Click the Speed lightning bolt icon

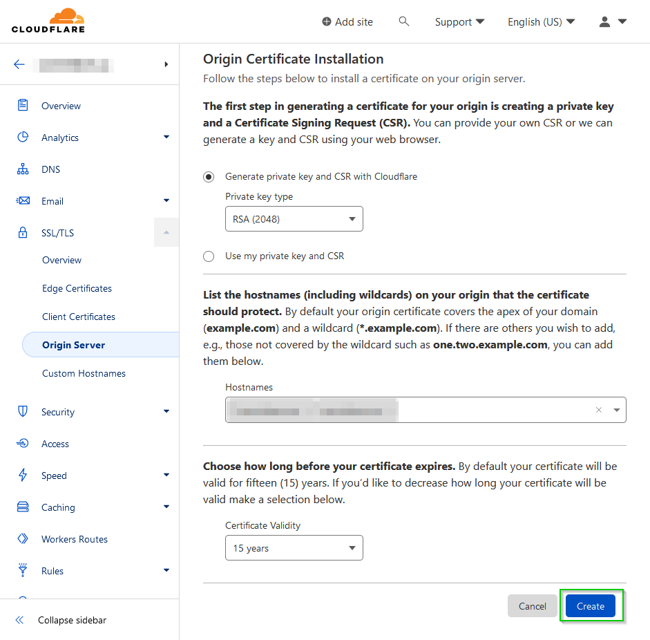[23, 476]
